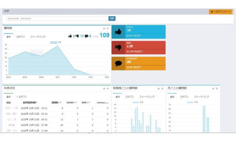Click the blue change button beside date range
This screenshot has height=152, width=236.
(112, 18)
